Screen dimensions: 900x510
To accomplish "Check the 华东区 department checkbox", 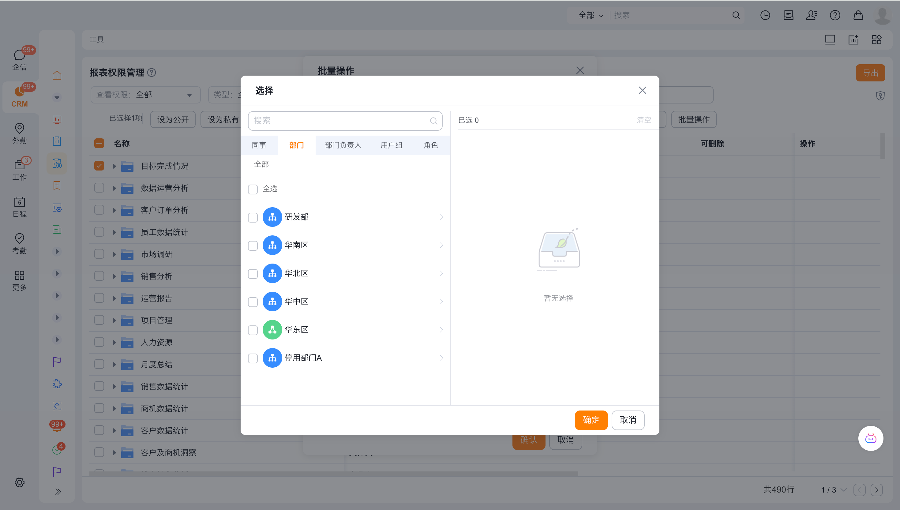I will (x=253, y=330).
